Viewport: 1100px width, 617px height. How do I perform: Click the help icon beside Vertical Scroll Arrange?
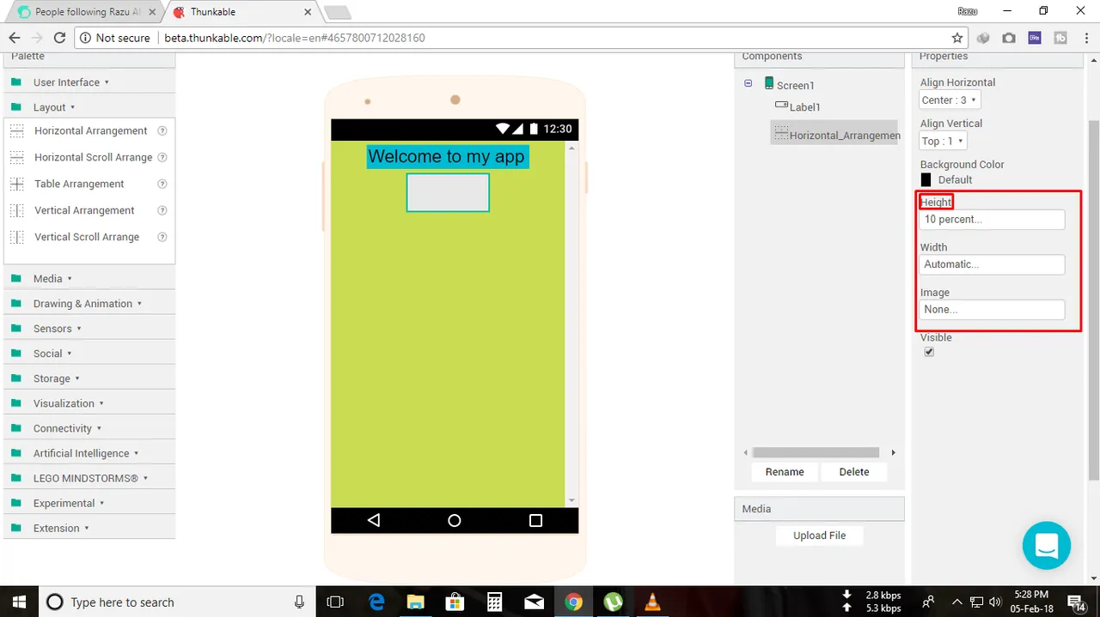[162, 238]
